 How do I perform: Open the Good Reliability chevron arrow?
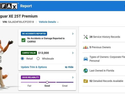coord(73,77)
